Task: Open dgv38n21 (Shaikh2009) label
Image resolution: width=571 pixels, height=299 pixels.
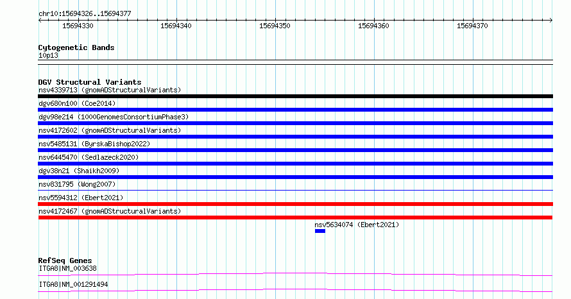Action: [79, 171]
